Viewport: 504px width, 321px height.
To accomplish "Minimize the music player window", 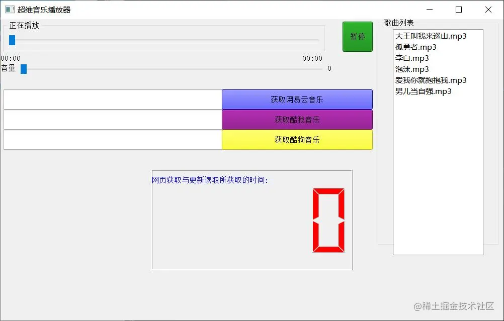I will coord(430,10).
